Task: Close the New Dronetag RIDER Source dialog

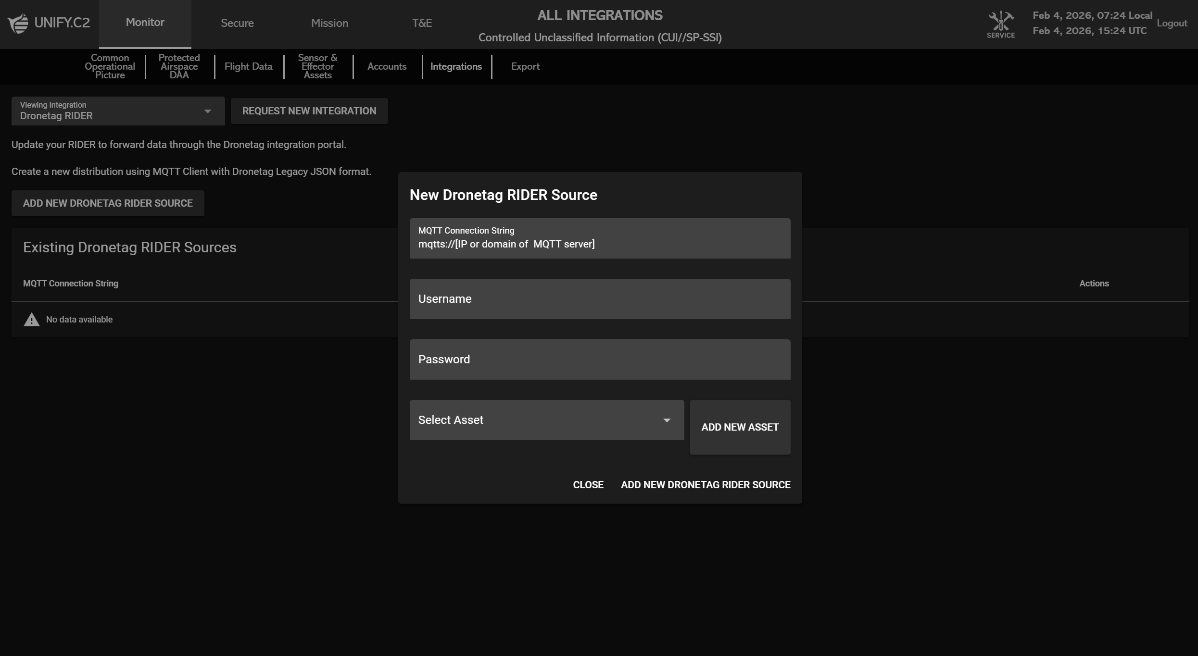Action: tap(588, 485)
